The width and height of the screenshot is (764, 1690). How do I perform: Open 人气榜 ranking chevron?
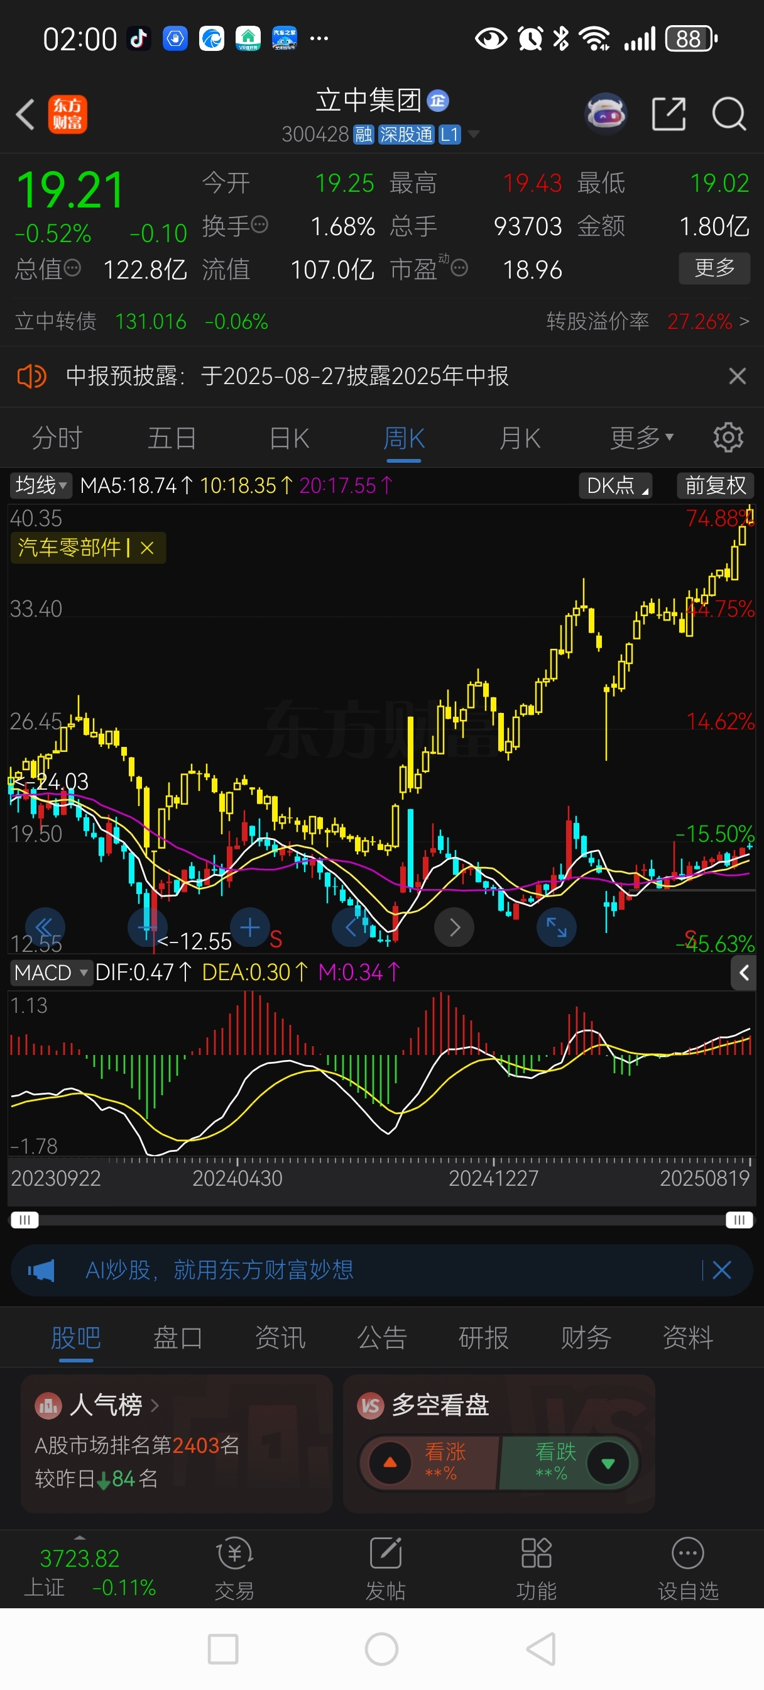(x=155, y=1405)
